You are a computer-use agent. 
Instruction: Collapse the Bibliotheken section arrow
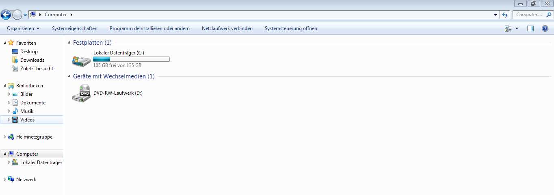coord(5,86)
